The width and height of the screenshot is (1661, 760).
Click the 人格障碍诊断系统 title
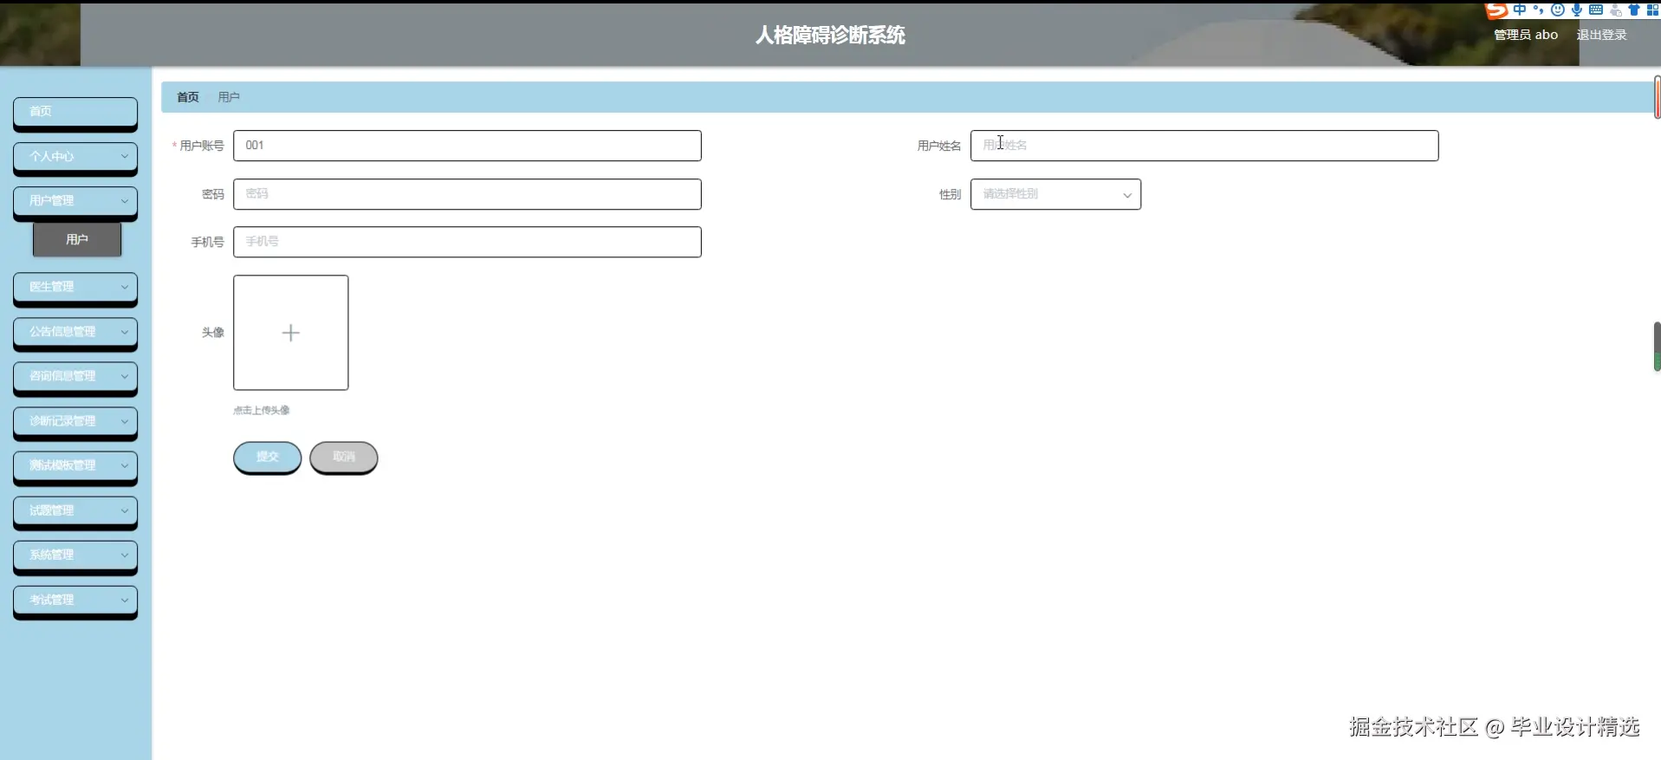click(830, 35)
